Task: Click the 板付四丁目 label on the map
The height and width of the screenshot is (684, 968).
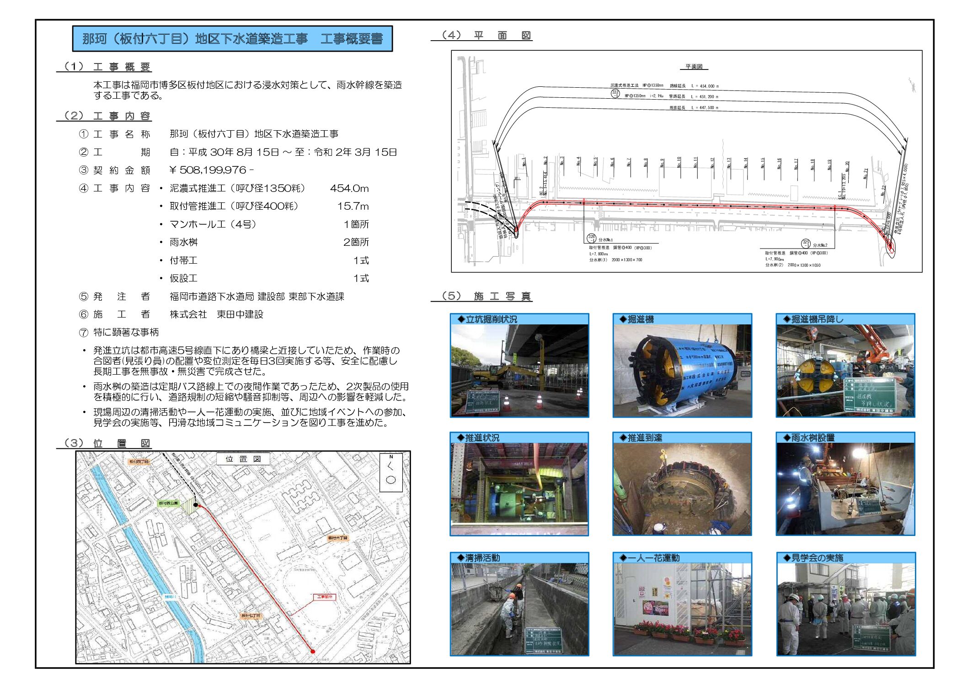Action: click(139, 461)
